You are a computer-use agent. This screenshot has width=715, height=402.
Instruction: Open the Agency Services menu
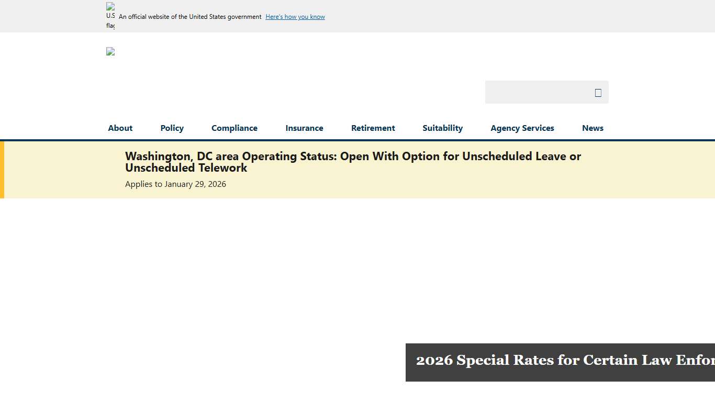click(x=522, y=128)
